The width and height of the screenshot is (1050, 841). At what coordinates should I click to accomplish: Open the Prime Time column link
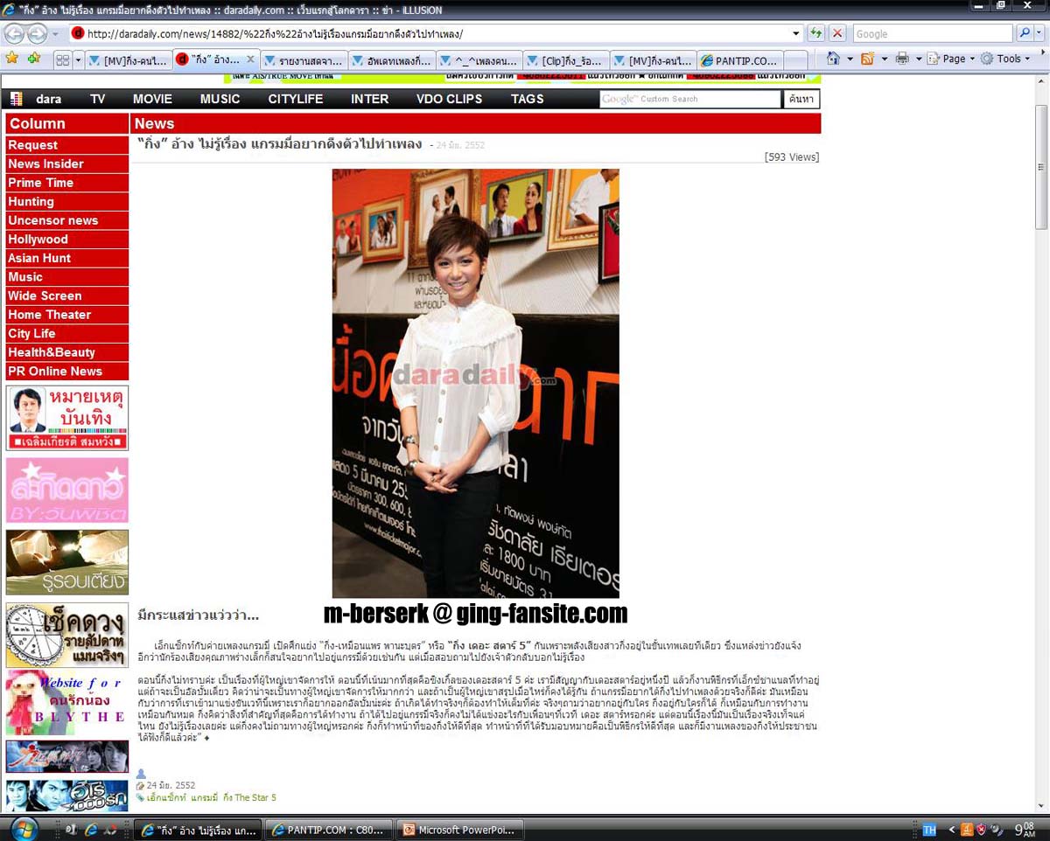pos(67,183)
